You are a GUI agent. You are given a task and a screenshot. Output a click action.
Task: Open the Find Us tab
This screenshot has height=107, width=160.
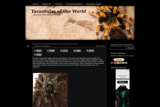pos(59,4)
